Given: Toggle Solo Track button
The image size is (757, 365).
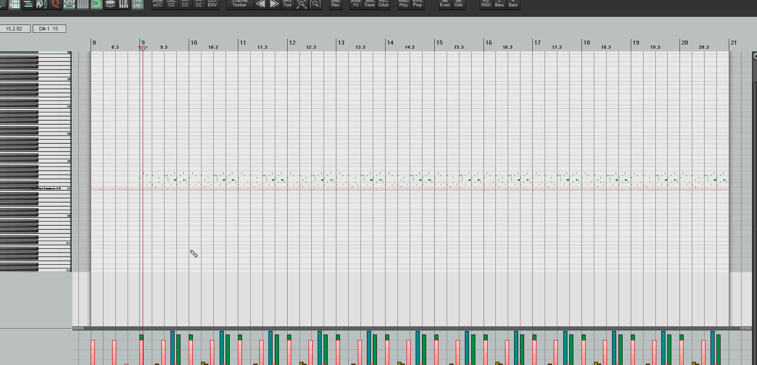Looking at the screenshot, I should click(x=370, y=4).
